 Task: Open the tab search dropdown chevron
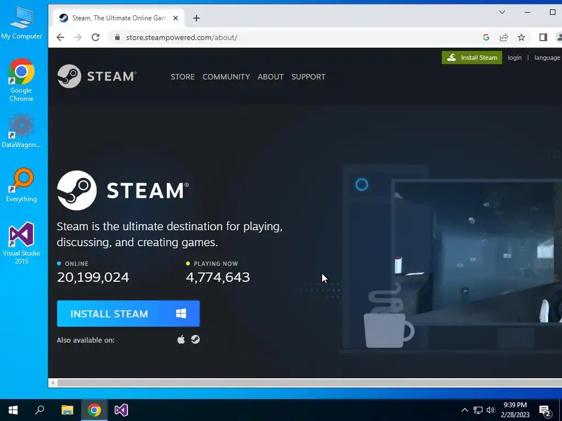tap(502, 12)
